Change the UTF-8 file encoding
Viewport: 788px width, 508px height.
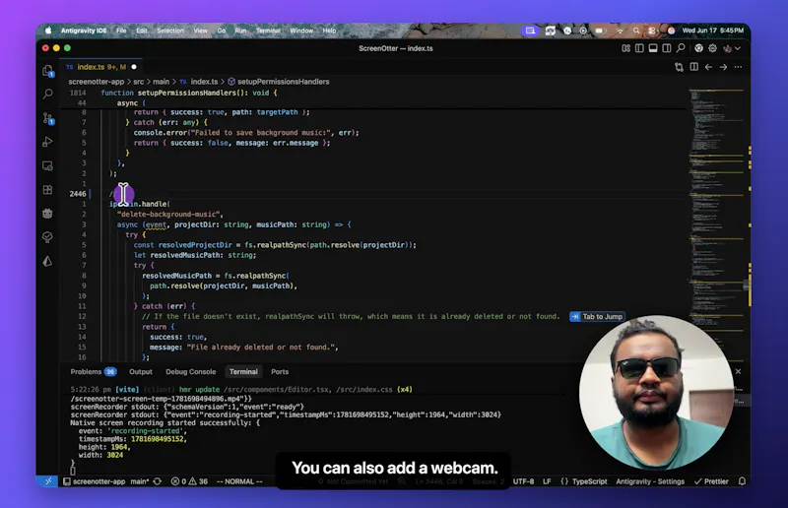click(x=523, y=481)
